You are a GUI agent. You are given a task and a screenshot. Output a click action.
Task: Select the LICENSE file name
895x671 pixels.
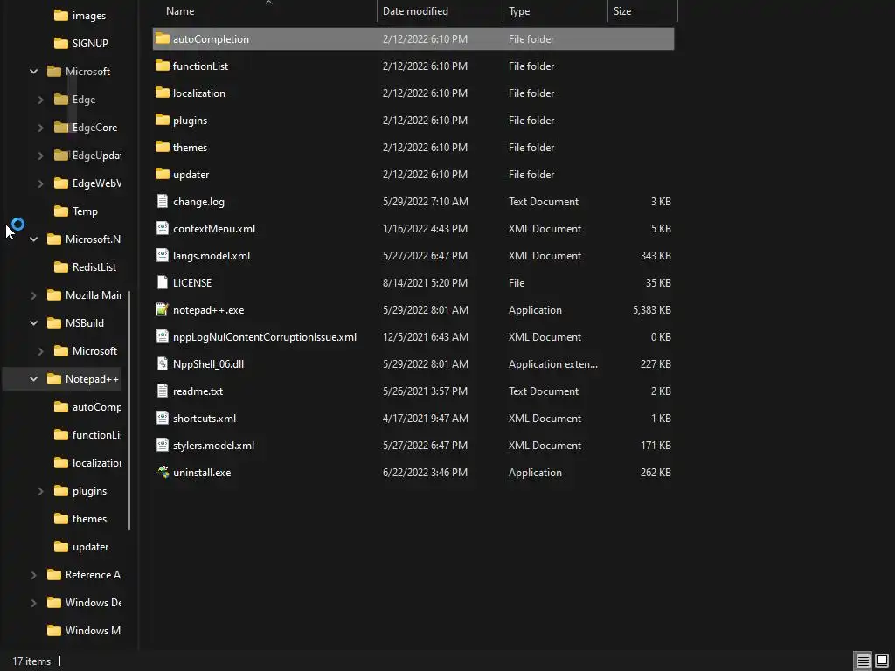click(x=192, y=282)
